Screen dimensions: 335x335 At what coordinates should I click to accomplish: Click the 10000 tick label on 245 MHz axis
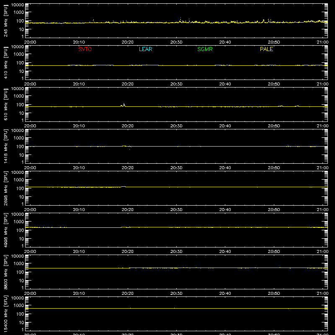[x=18, y=5]
